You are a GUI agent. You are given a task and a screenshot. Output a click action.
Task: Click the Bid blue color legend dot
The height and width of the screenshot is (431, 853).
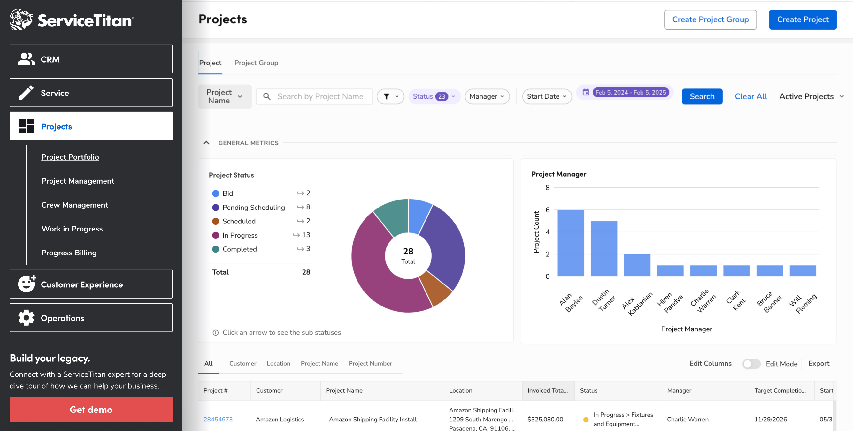tap(216, 193)
